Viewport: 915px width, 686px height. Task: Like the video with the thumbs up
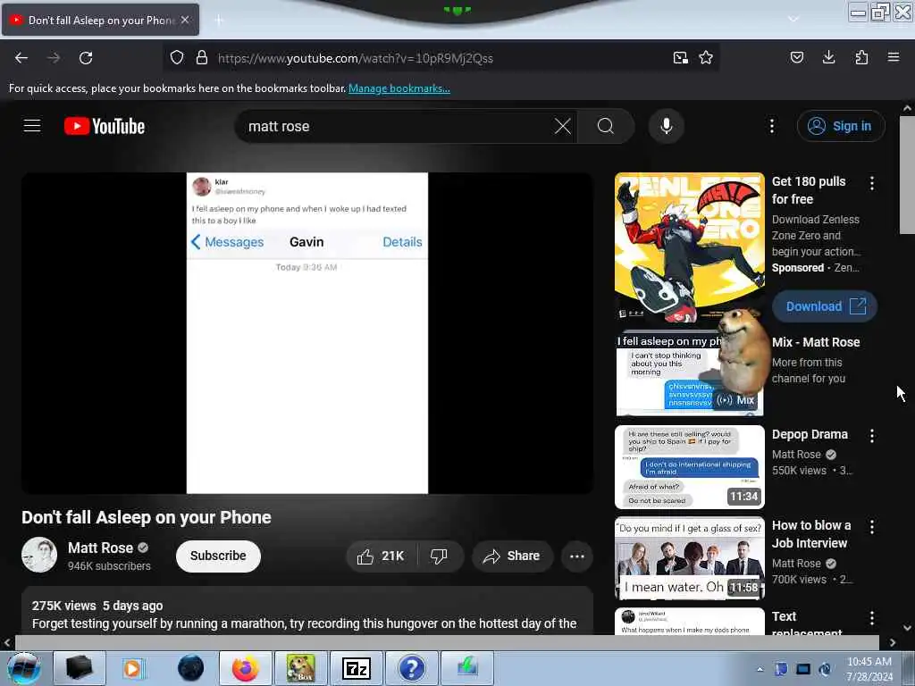point(382,556)
